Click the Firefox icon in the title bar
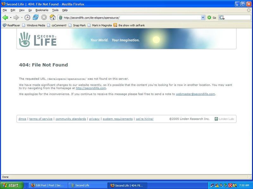The image size is (253, 189). tap(3, 4)
